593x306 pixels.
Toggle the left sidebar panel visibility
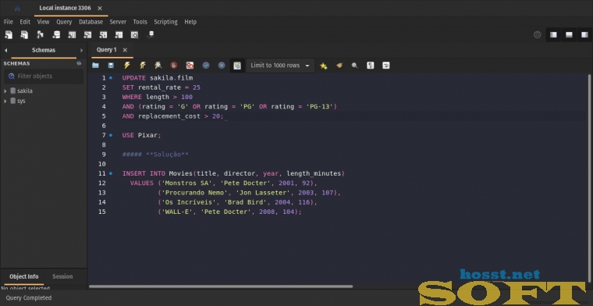[553, 35]
